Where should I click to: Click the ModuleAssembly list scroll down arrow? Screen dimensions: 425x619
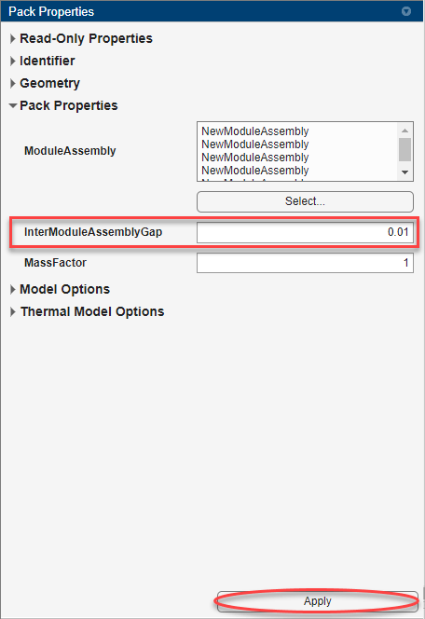[404, 172]
